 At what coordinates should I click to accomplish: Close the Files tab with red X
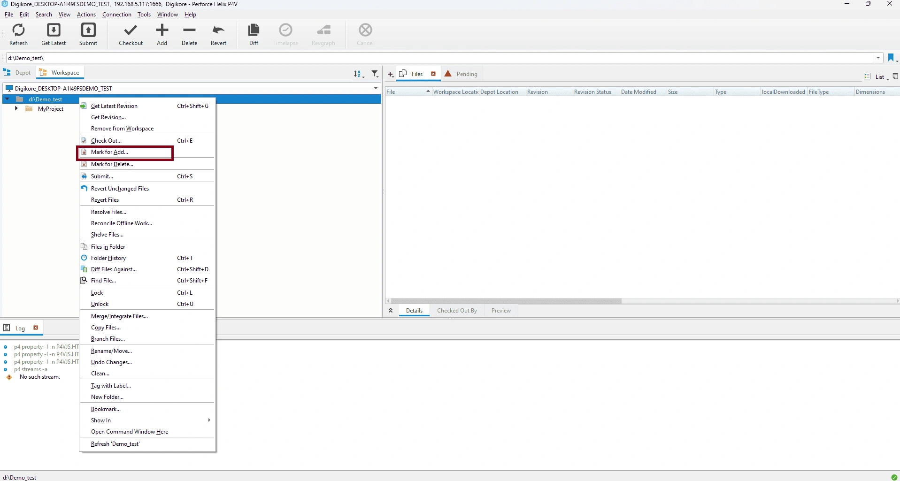point(433,74)
